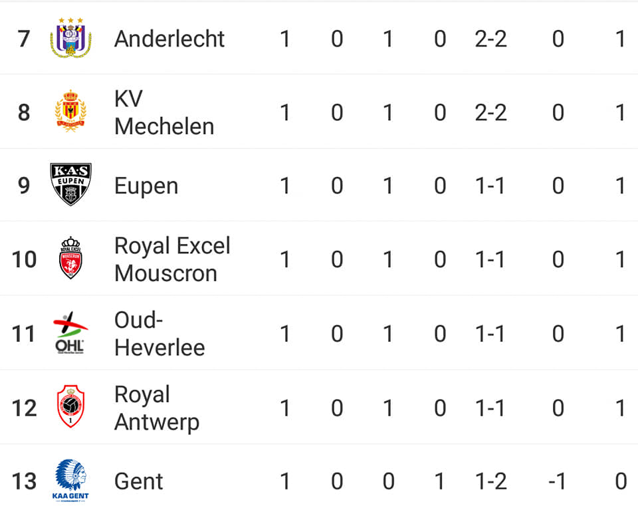The height and width of the screenshot is (512, 638).
Task: Click the Anderlecht club crest
Action: [71, 37]
